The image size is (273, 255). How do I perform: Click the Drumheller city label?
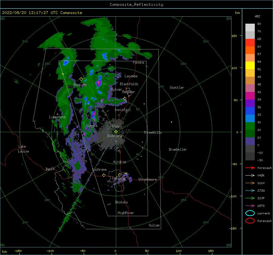pos(178,149)
